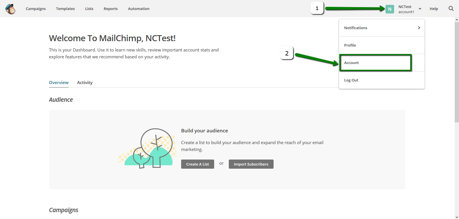Screen dimensions: 459x219
Task: Click the scrollbar up arrow
Action: pos(457,20)
